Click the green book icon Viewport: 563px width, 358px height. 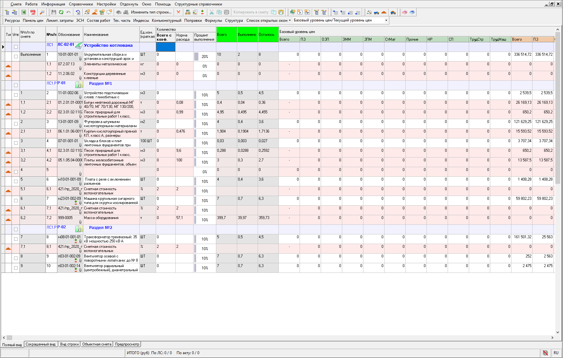pos(292,12)
